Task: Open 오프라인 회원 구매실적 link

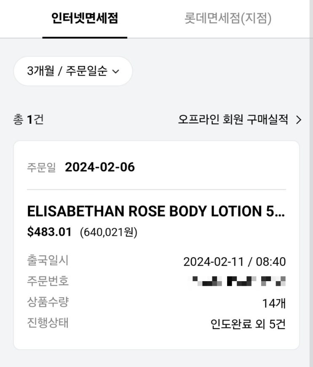Action: pyautogui.click(x=233, y=120)
